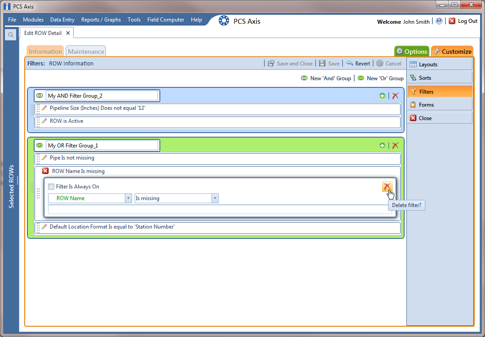485x337 pixels.
Task: Add filter to AND Filter Group_2 with green plus
Action: click(382, 96)
